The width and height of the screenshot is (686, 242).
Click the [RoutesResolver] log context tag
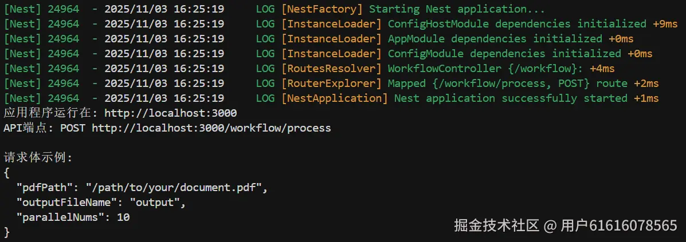coord(331,69)
